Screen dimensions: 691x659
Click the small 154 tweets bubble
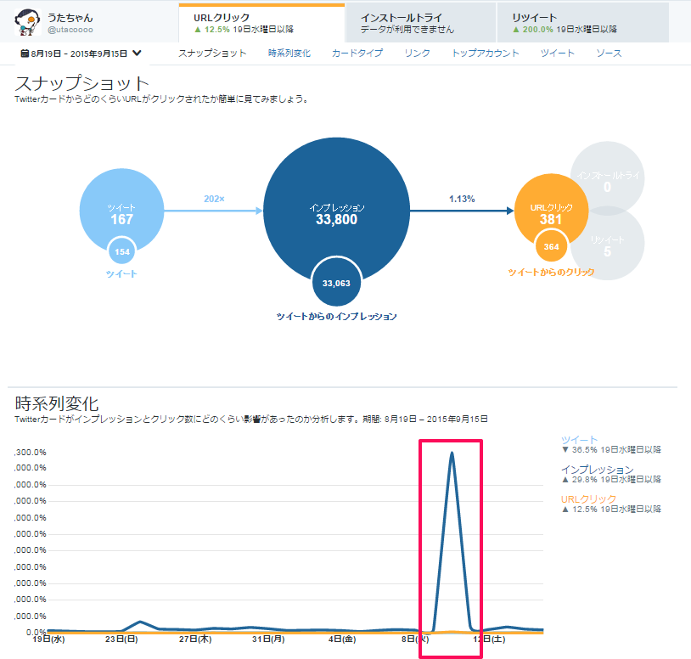(x=122, y=251)
